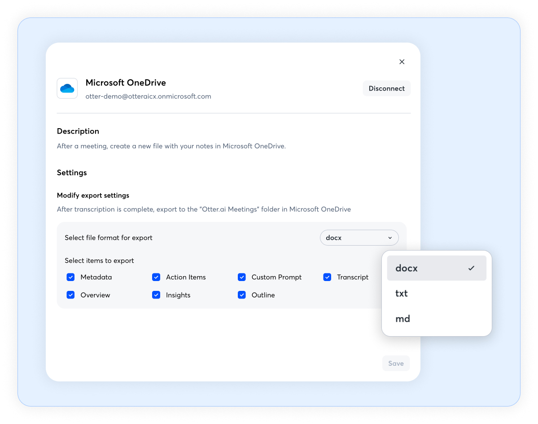Click the Select items to export label

99,260
